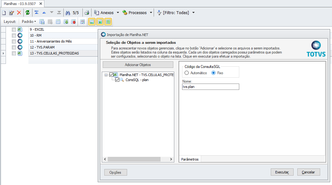Check the box for 11 - Aniversariantes do Mês
Image resolution: width=332 pixels, height=185 pixels.
coord(14,41)
